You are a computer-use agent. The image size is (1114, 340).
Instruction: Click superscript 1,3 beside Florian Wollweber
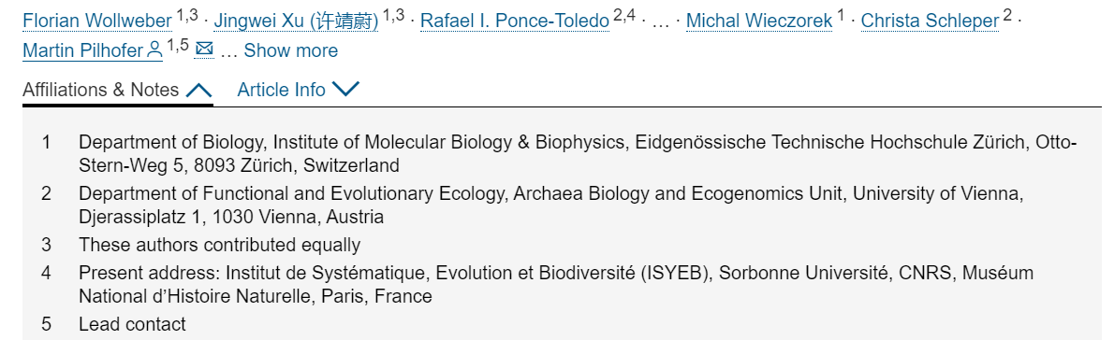[187, 16]
